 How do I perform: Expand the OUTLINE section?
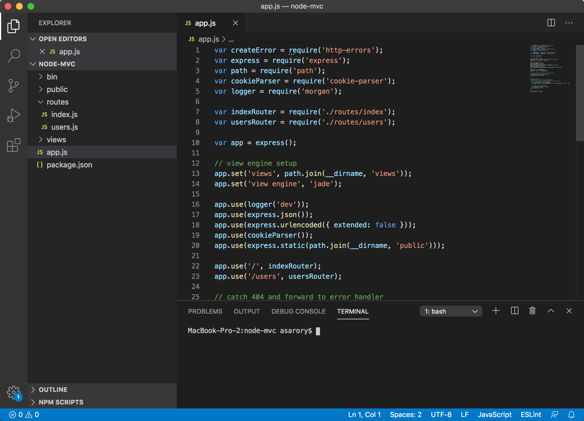click(53, 390)
